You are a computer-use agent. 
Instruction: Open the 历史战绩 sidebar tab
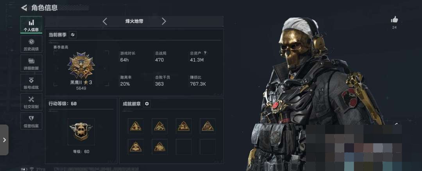point(31,44)
